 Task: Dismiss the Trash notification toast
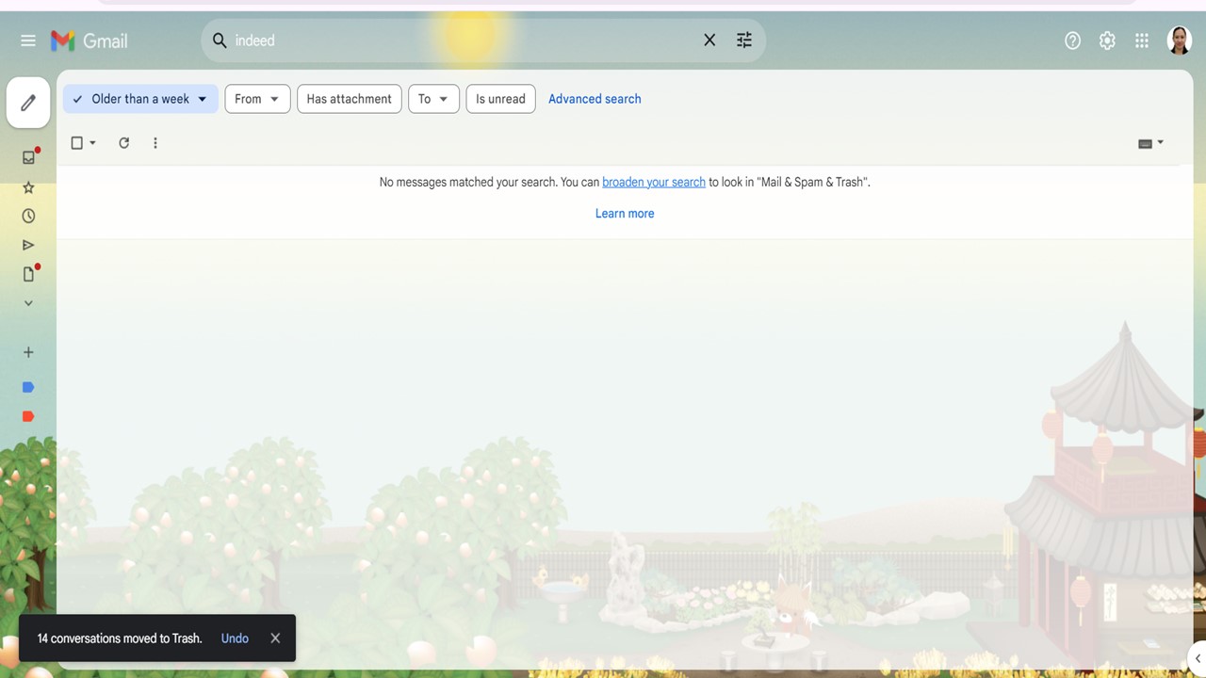[275, 638]
